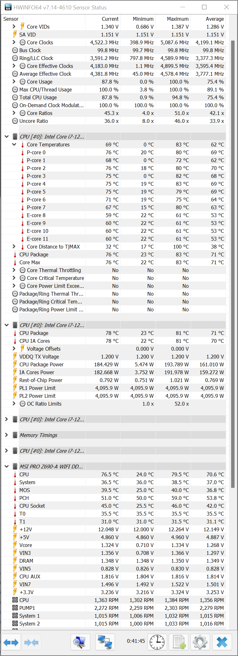238x656 pixels.
Task: Select the CPU Package Power row
Action: [41, 364]
